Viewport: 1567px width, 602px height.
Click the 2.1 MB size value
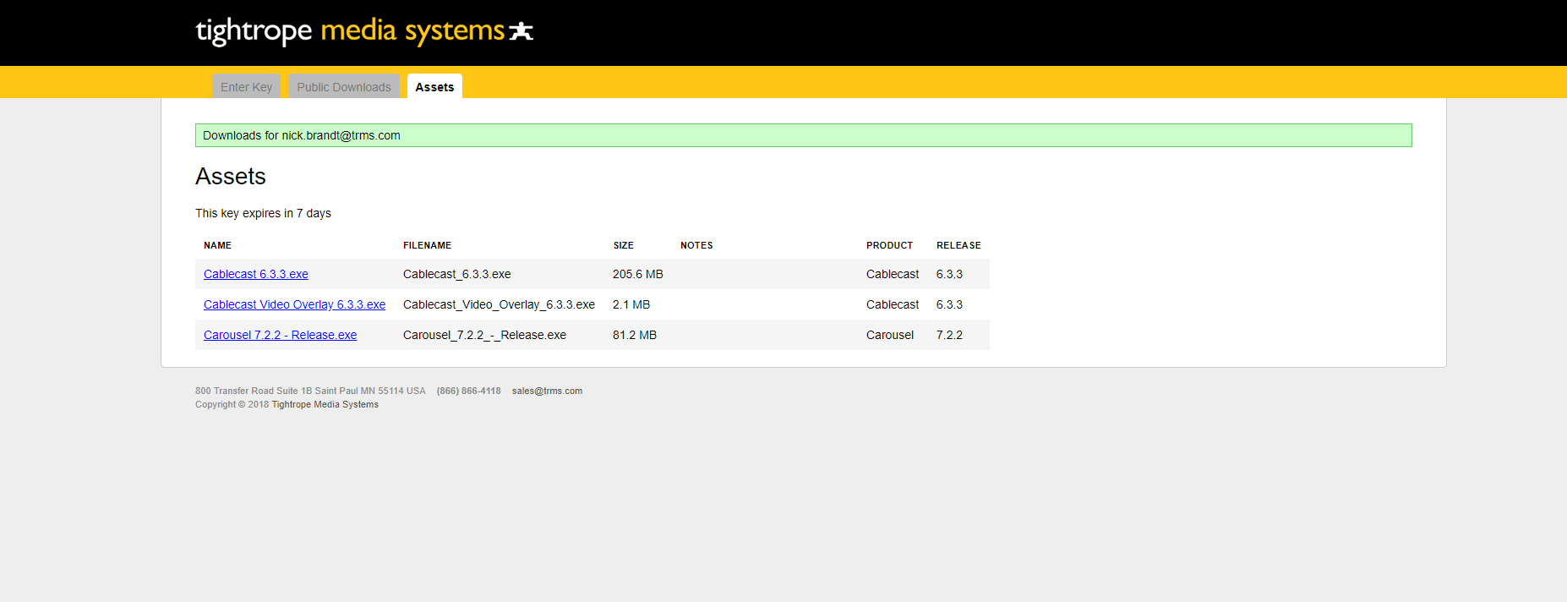pos(631,304)
